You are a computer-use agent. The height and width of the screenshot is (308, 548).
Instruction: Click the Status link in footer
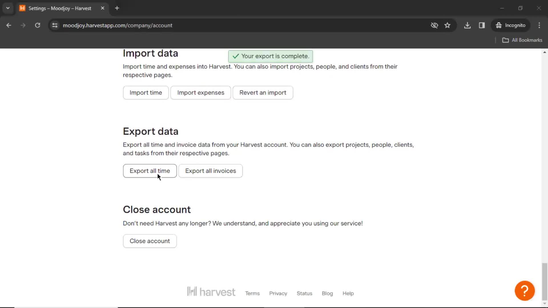point(304,293)
